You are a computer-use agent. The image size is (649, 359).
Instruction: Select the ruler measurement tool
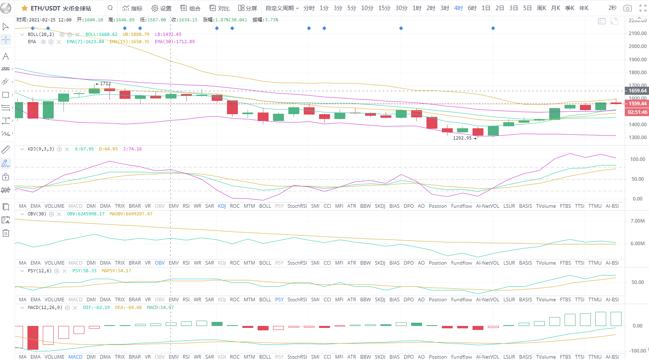(x=6, y=150)
